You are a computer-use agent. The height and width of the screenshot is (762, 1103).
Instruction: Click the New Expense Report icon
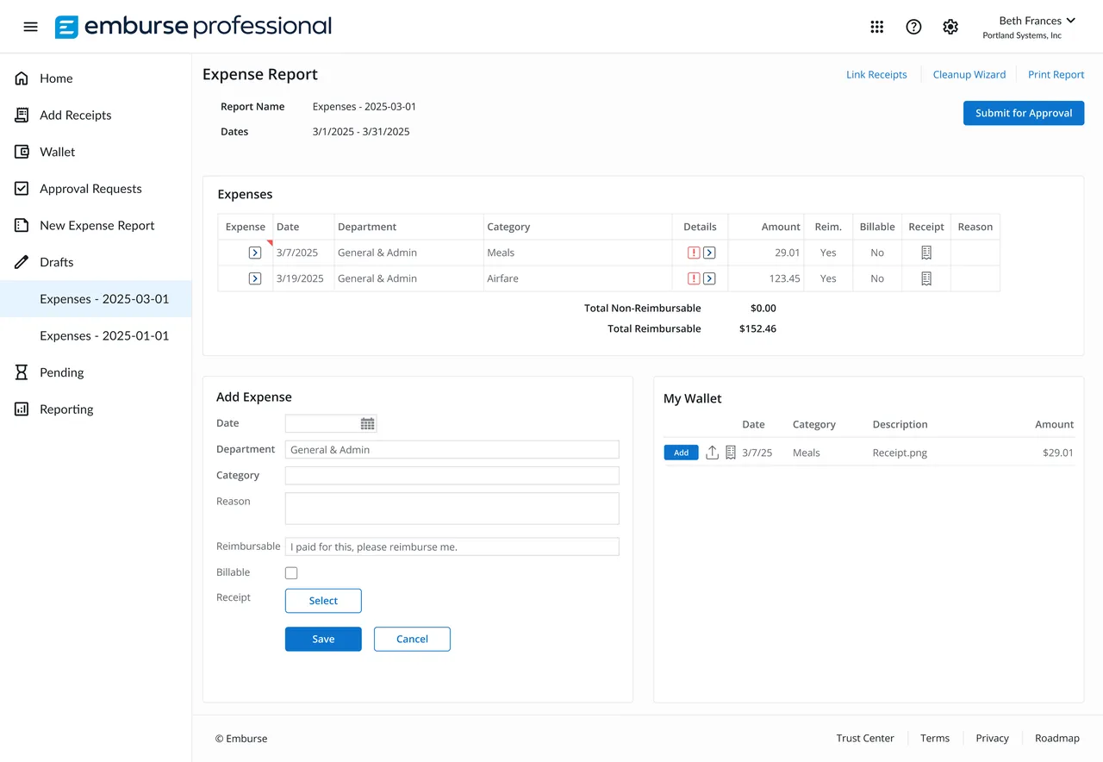pos(22,225)
